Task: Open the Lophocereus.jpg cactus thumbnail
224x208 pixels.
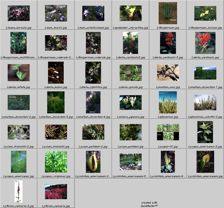Action: 168,102
